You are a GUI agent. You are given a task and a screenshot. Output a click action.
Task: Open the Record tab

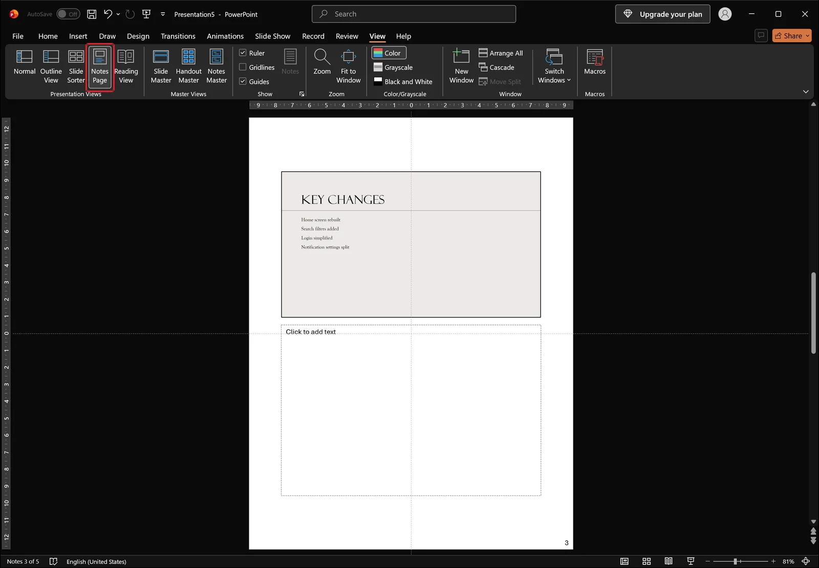point(313,36)
